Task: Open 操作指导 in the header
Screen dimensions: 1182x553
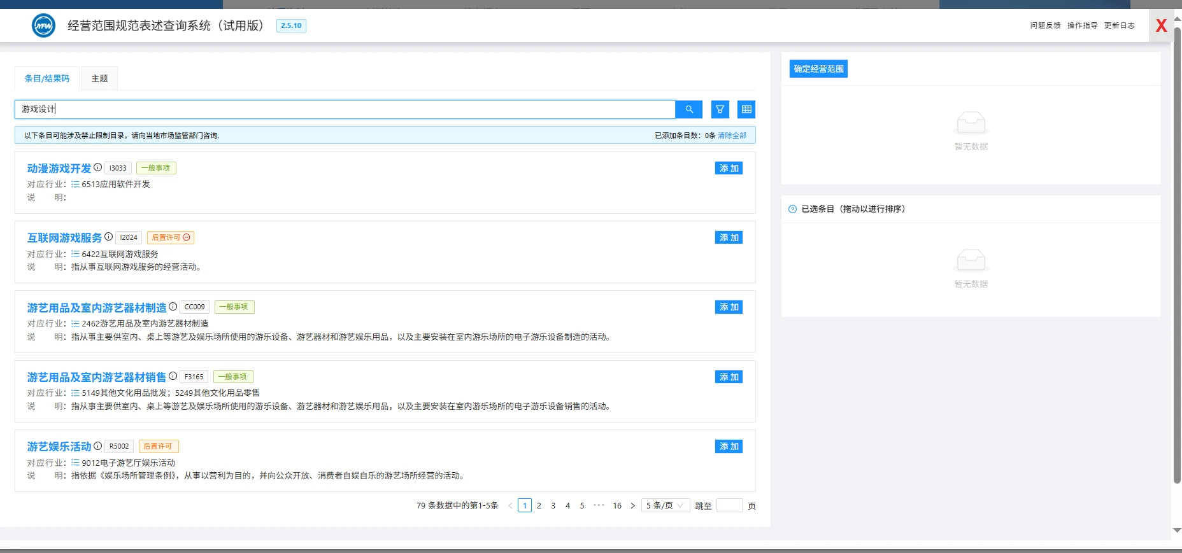Action: pos(1082,25)
